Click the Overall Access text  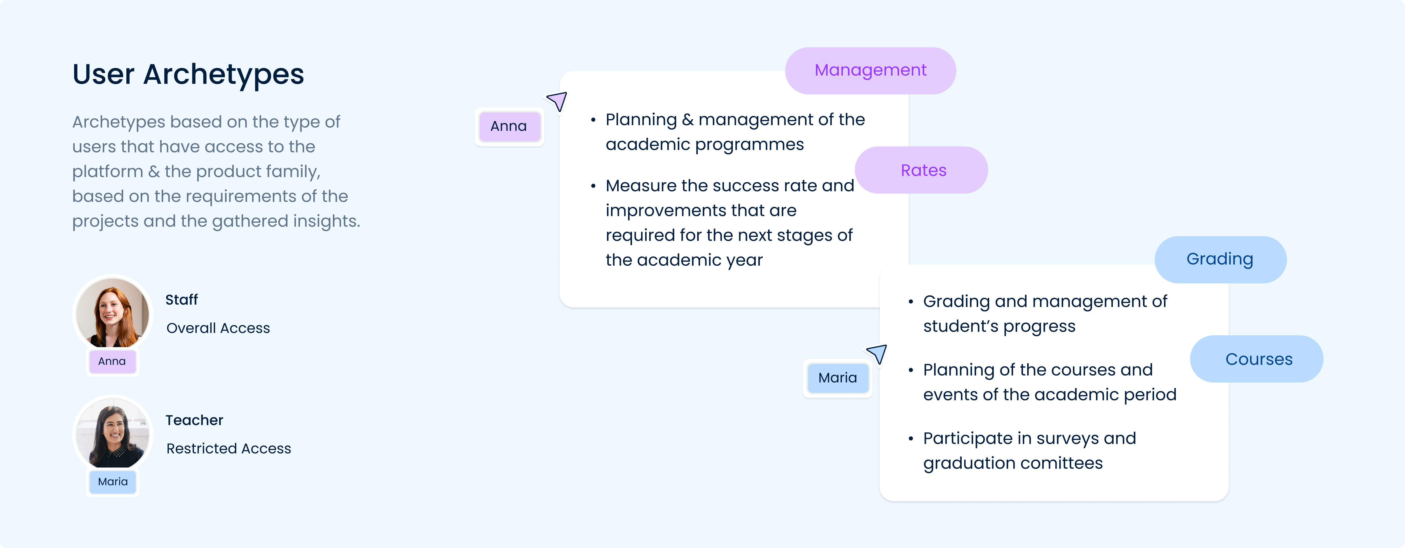pos(218,328)
